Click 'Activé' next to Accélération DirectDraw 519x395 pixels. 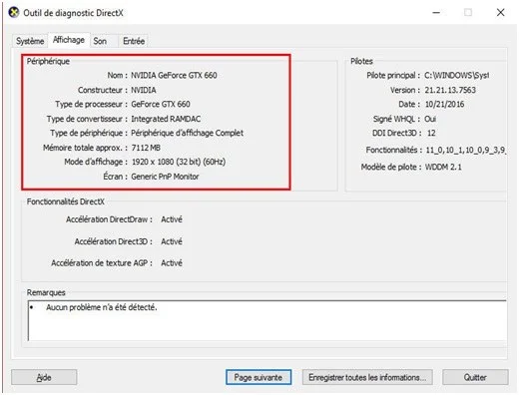[172, 219]
